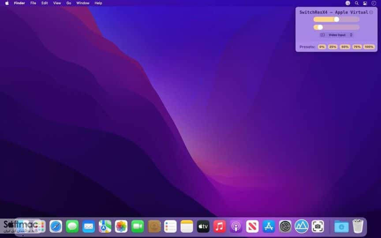
Task: Open the Help menu
Action: [x=98, y=3]
